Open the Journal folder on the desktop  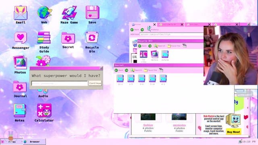point(20,87)
